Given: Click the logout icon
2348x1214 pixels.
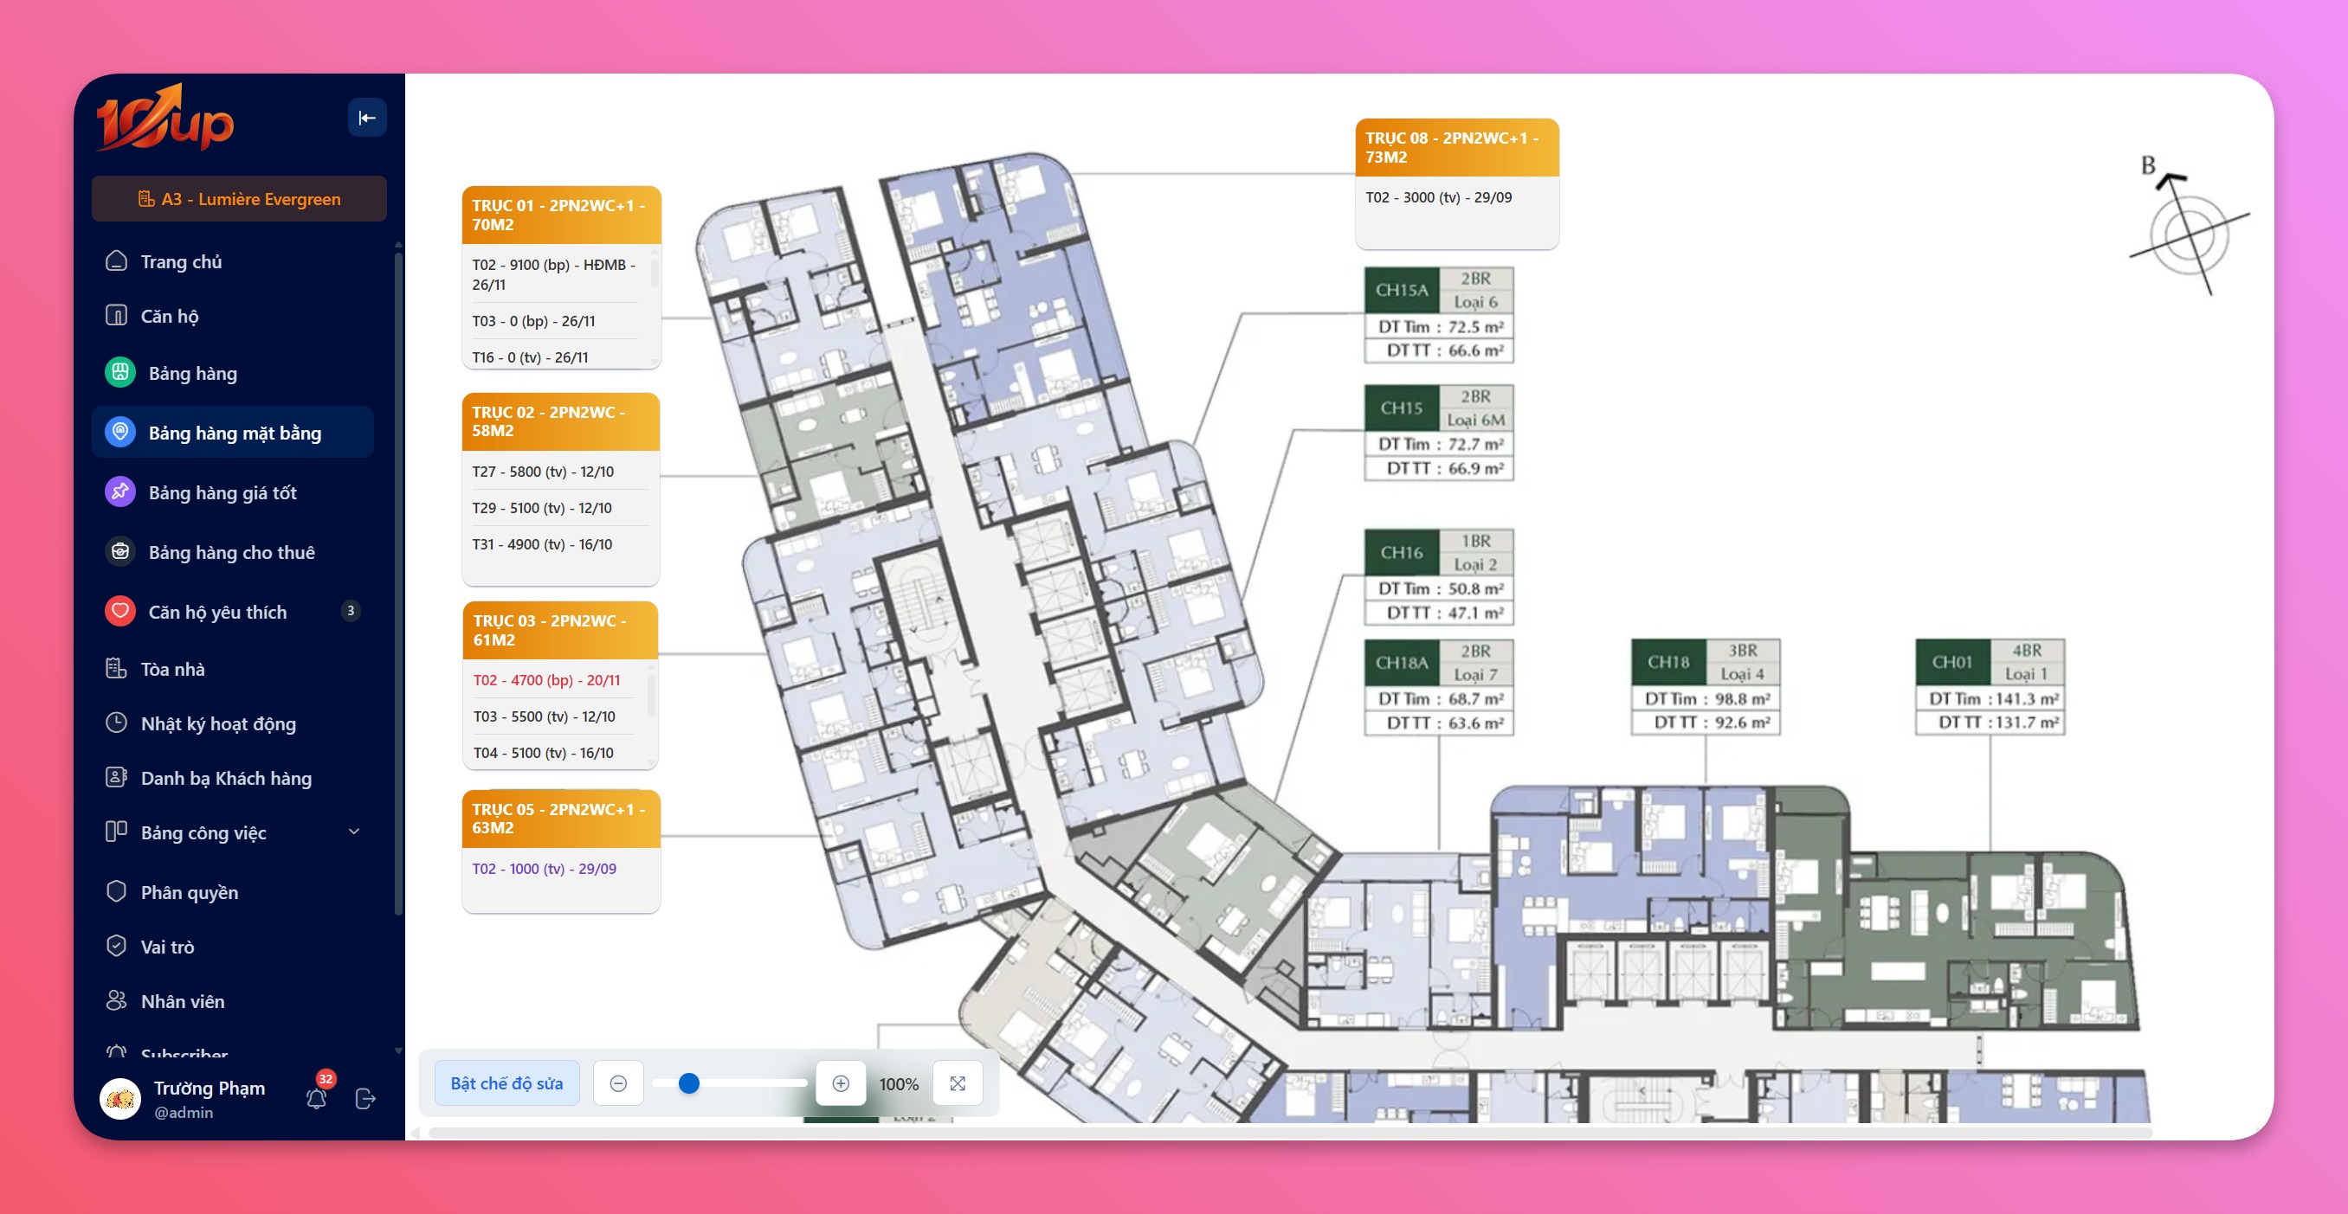Looking at the screenshot, I should point(365,1098).
